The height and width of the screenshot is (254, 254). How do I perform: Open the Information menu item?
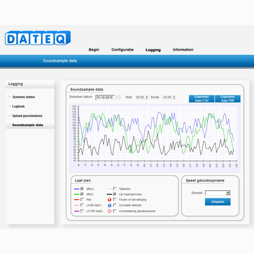click(x=183, y=50)
